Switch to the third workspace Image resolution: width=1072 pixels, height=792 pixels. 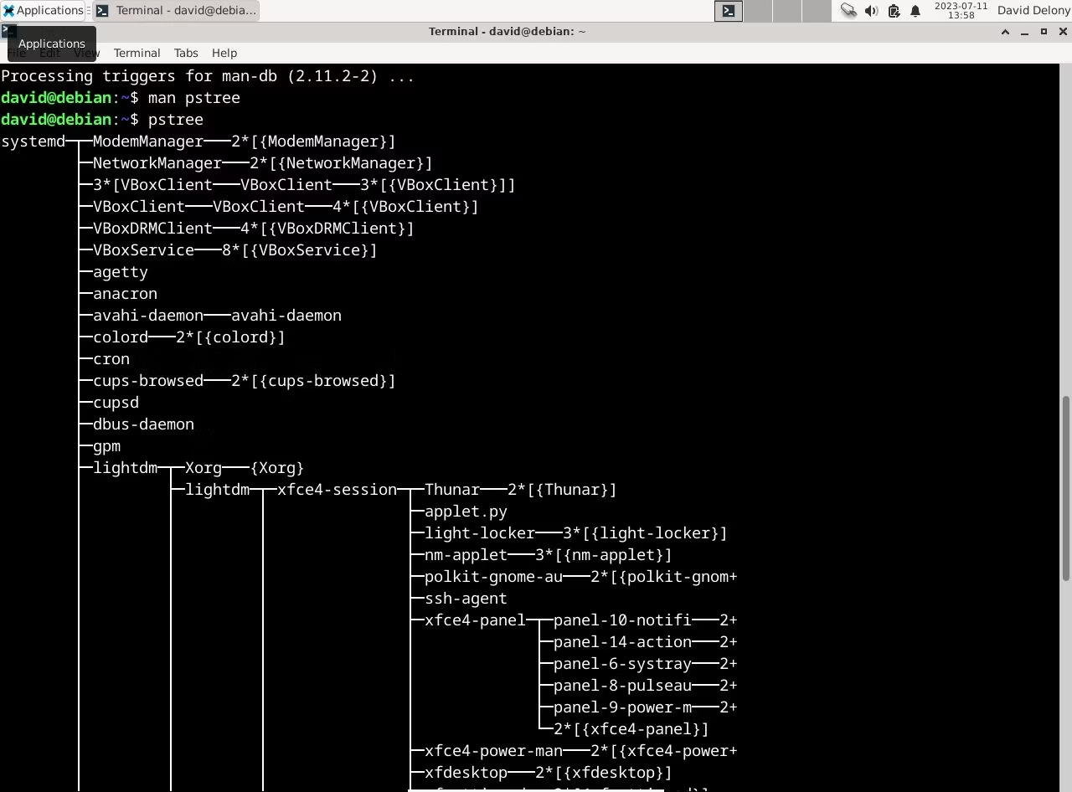(x=786, y=10)
